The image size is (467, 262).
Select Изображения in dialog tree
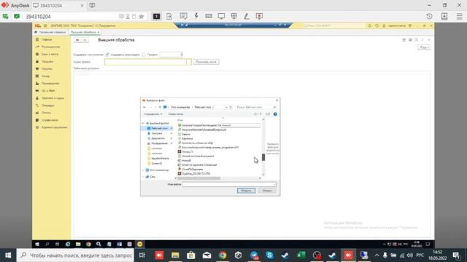[x=159, y=143]
